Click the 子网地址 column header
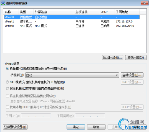 coord(127,12)
